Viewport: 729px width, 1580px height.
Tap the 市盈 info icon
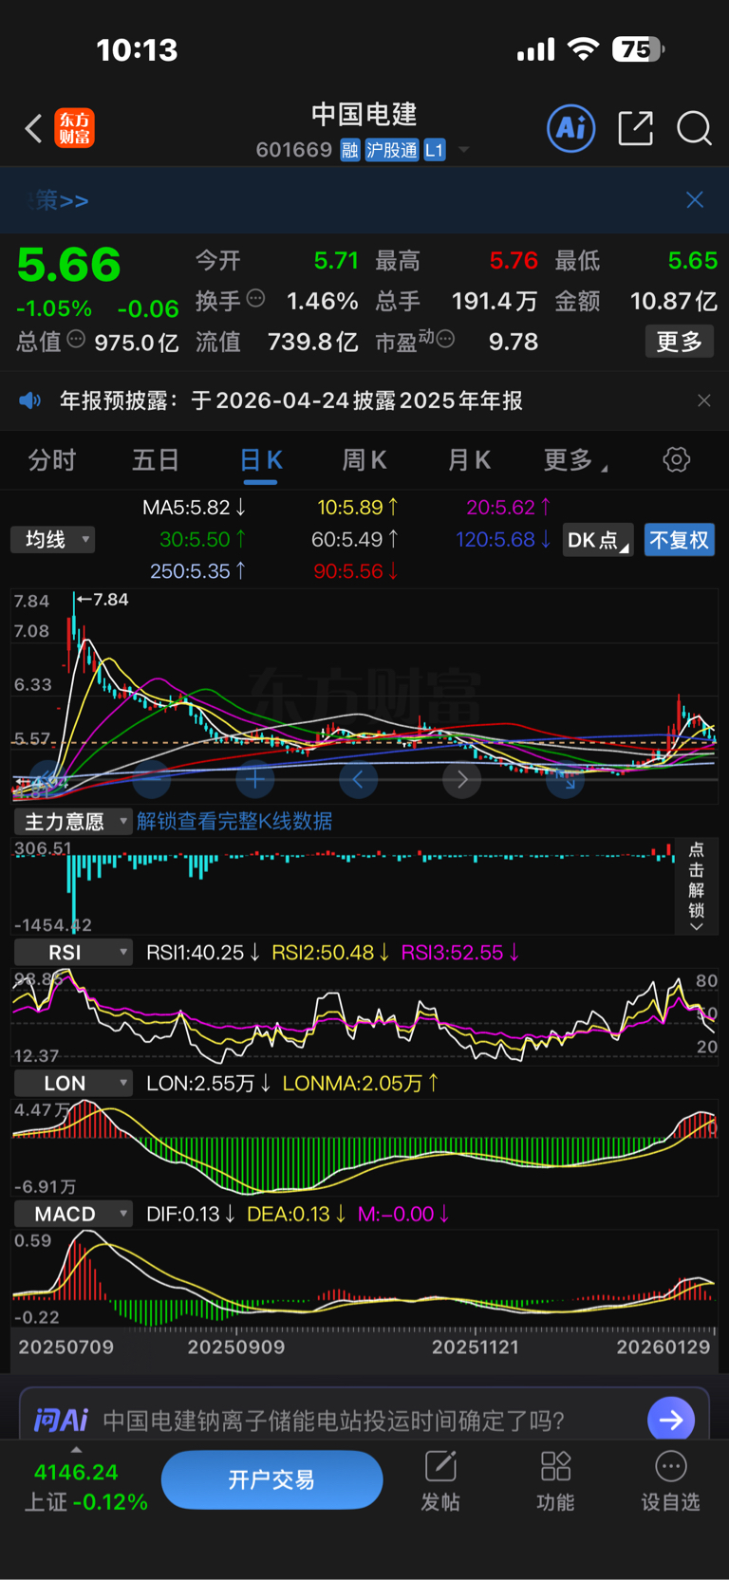[445, 339]
